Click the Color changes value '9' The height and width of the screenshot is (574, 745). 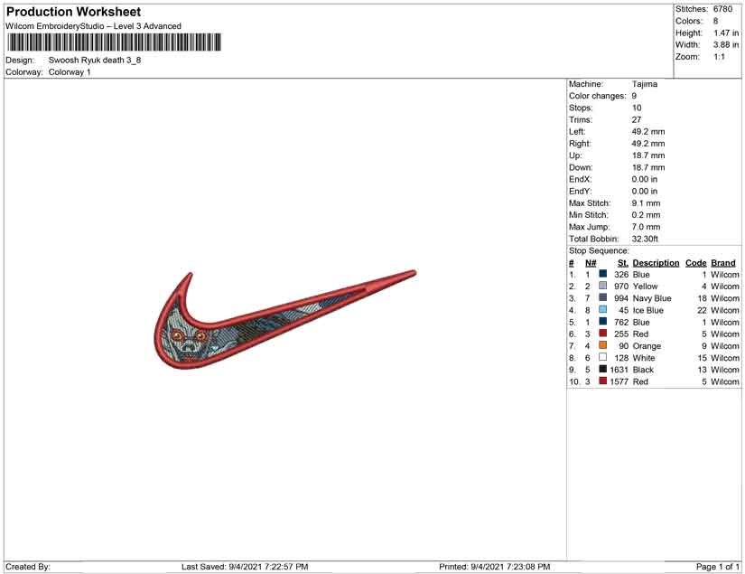pyautogui.click(x=634, y=96)
